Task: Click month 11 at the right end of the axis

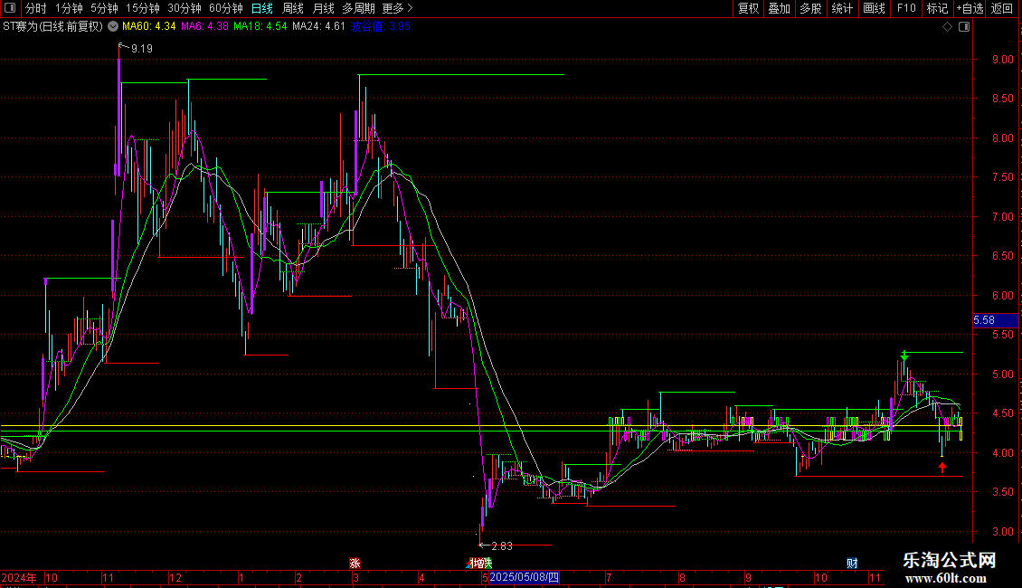Action: (x=875, y=577)
